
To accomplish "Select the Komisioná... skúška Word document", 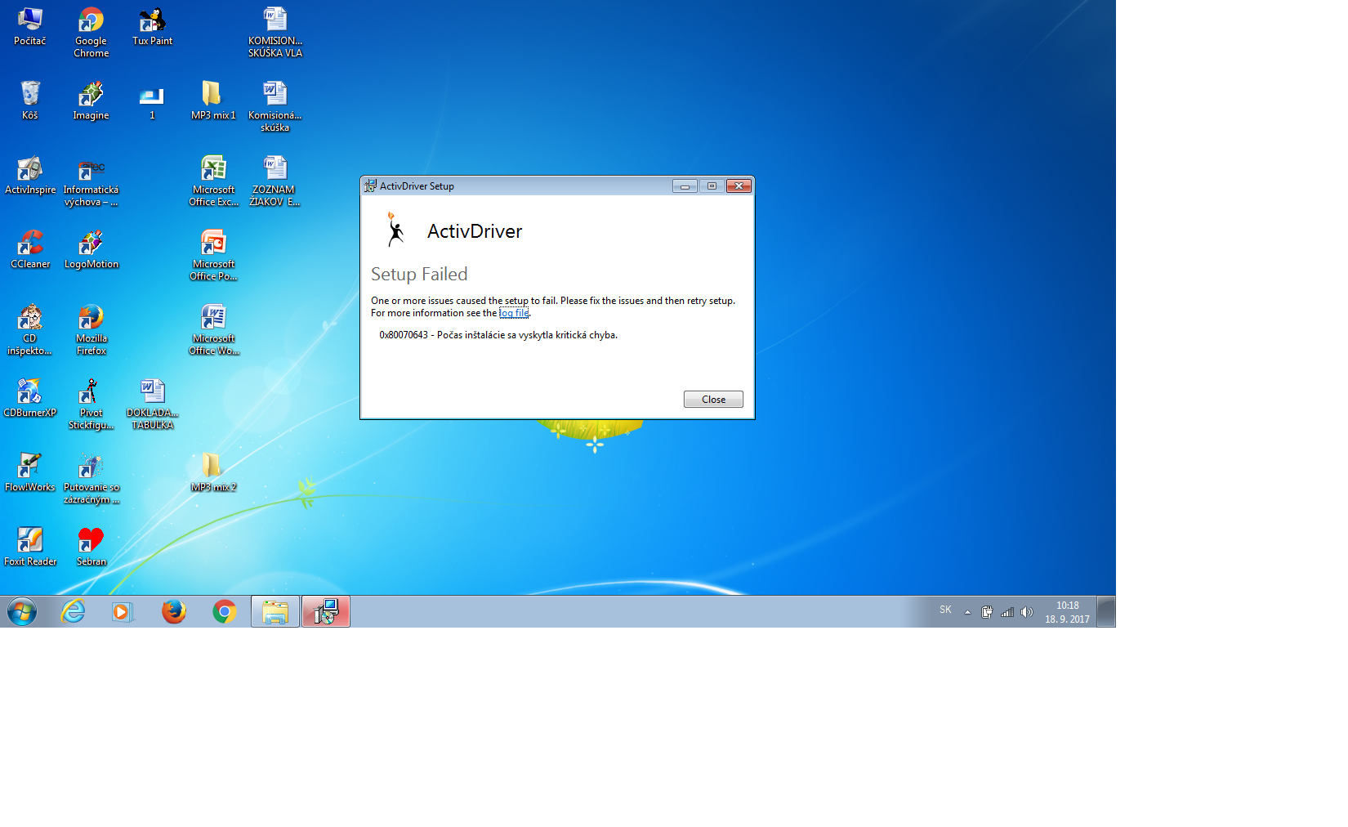I will click(275, 106).
